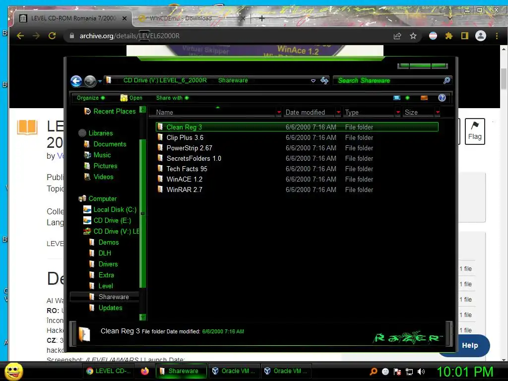Screen dimensions: 508x381
Task: Bookmark page with star icon
Action: pos(413,36)
